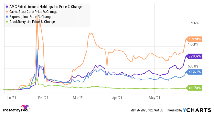Select the BlackBerry Ltd legend label
Screen dimensions: 214x114
(32, 22)
